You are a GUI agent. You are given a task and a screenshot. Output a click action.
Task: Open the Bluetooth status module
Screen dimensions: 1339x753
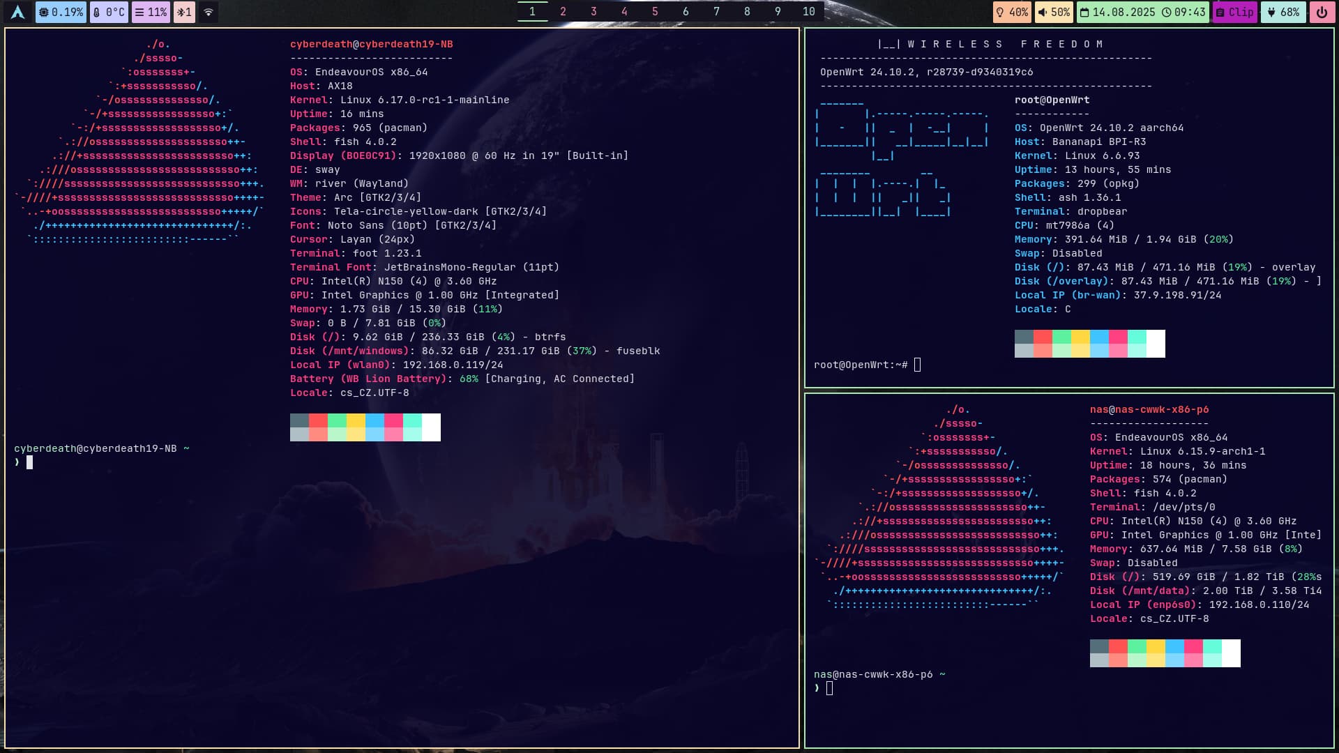click(x=184, y=12)
